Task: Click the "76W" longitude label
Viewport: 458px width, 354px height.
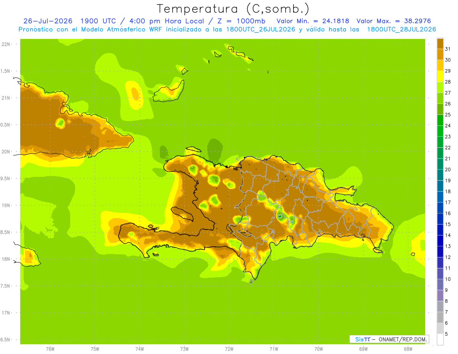Action: [50, 349]
